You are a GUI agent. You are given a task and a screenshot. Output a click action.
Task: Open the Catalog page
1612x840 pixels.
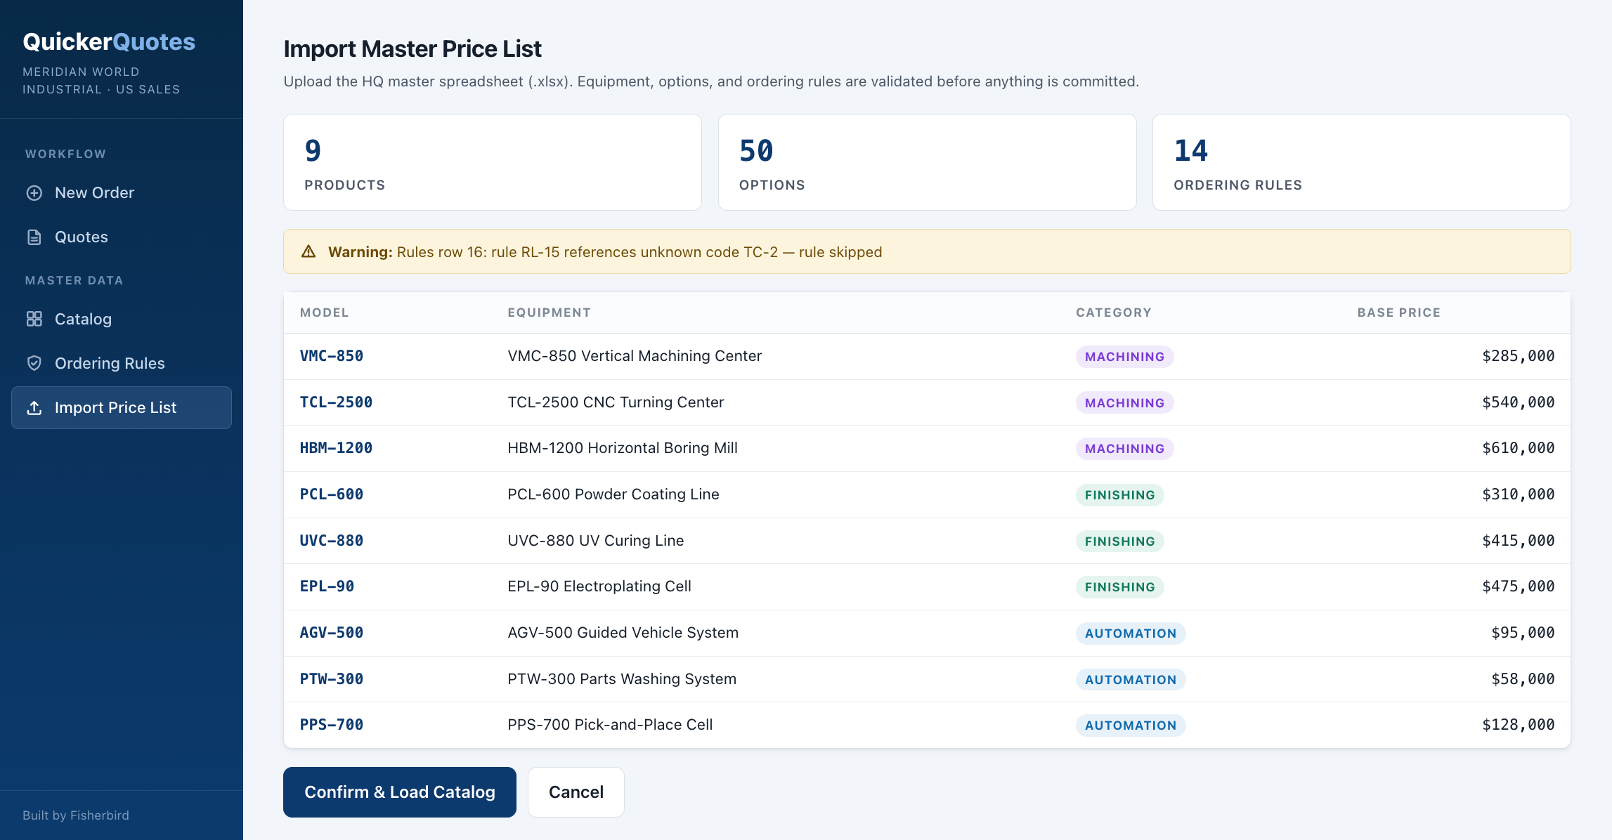coord(122,319)
